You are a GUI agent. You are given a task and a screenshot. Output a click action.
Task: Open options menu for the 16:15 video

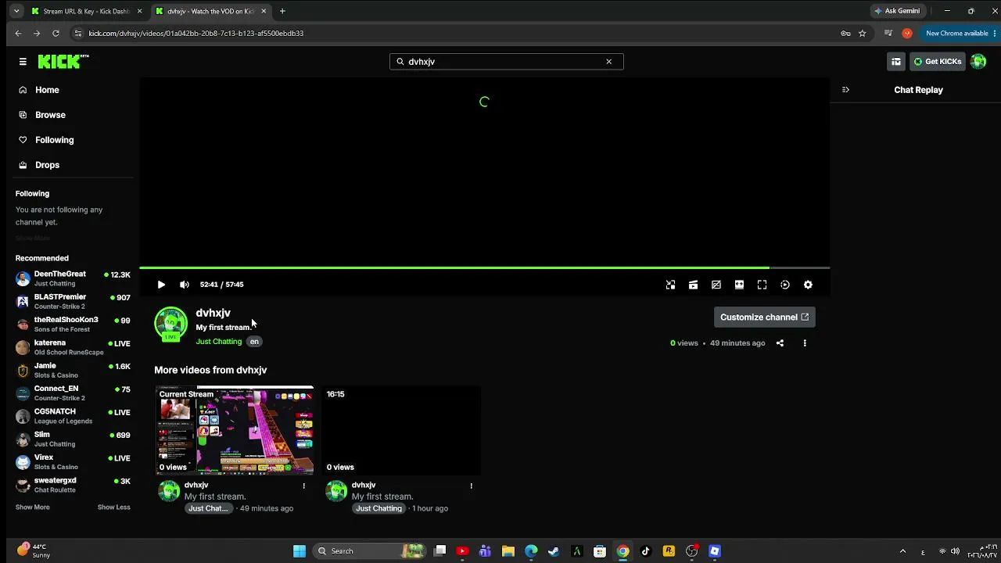[472, 486]
